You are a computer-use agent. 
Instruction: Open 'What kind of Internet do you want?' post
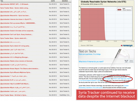point(91,62)
